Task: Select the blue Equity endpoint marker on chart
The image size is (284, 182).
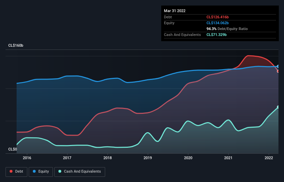Action: [x=278, y=66]
